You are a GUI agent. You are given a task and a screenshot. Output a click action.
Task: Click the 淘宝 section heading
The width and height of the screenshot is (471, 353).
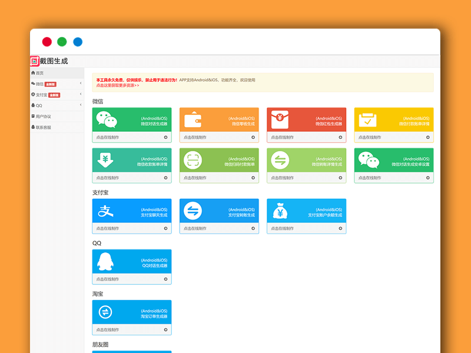pyautogui.click(x=98, y=294)
